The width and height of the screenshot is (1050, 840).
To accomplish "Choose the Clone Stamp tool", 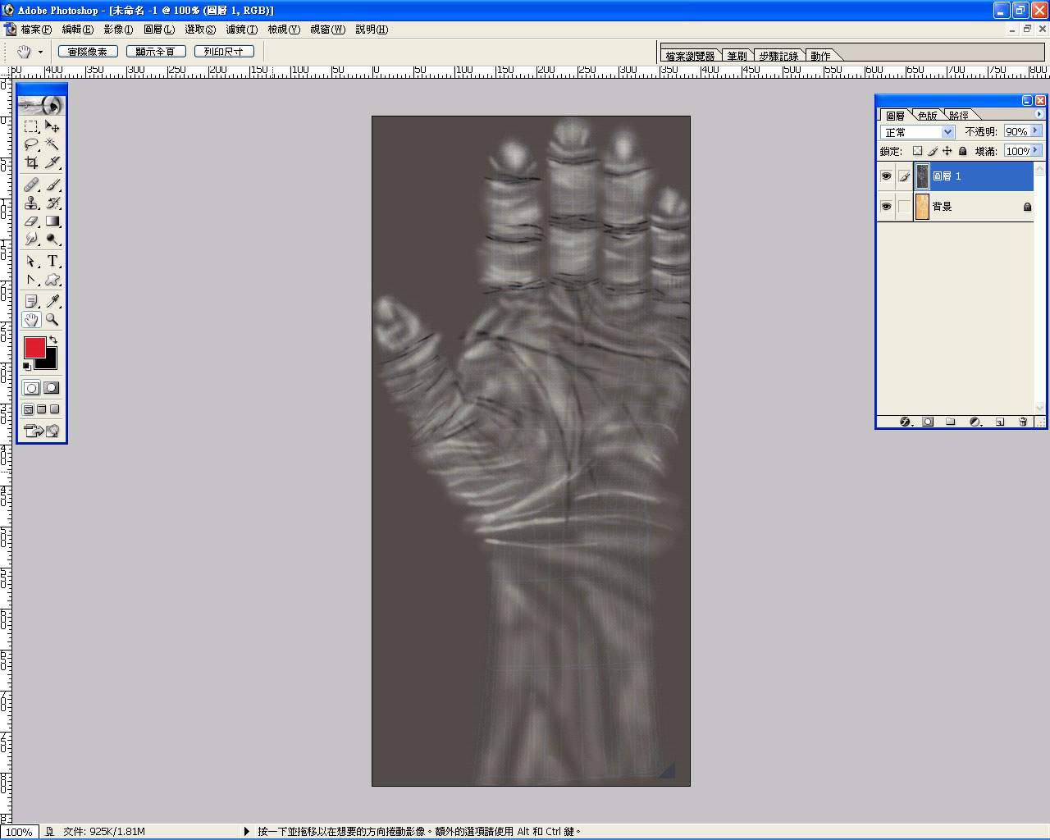I will (31, 203).
